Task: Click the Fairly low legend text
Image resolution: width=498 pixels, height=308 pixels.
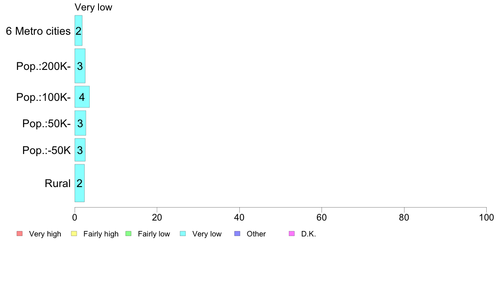Action: (154, 234)
